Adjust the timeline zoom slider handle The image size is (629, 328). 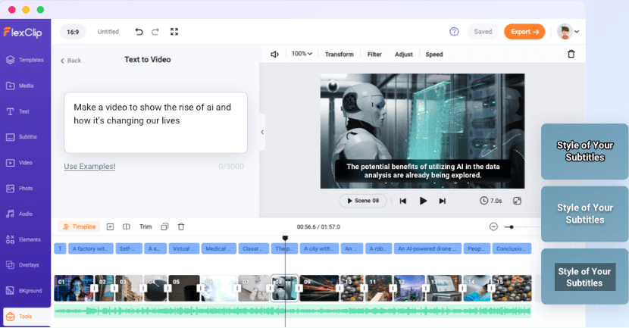pos(511,226)
